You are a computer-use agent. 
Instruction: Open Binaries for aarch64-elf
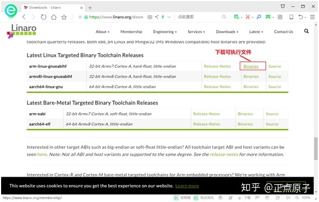click(x=245, y=124)
